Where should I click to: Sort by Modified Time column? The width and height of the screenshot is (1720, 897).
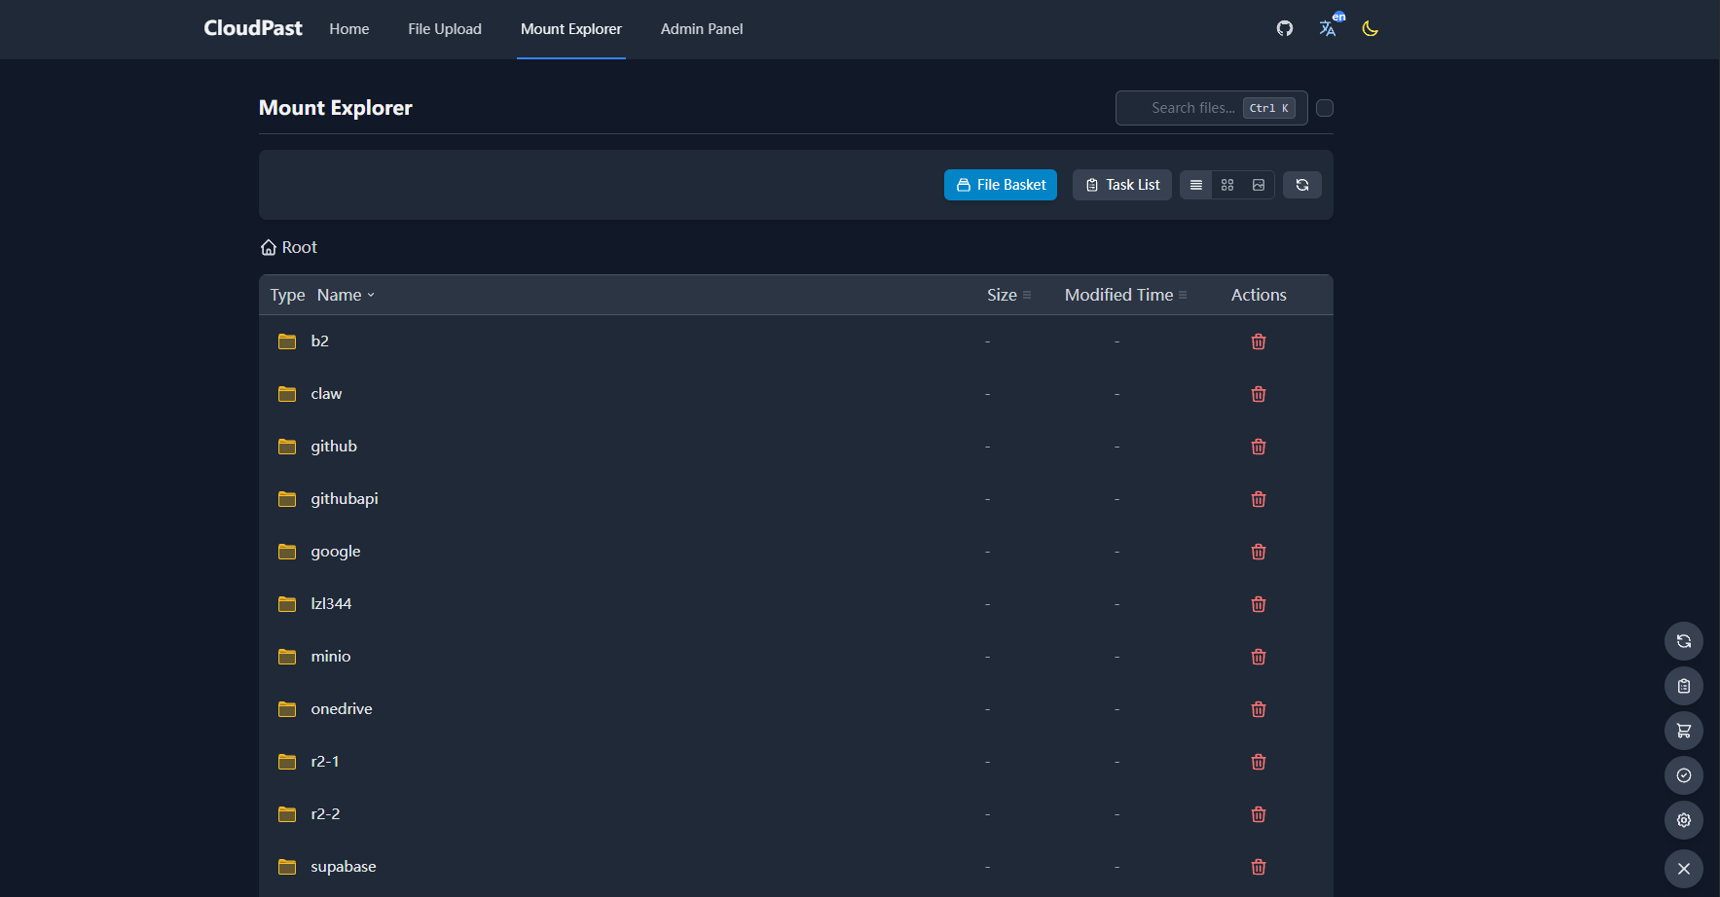1125,295
